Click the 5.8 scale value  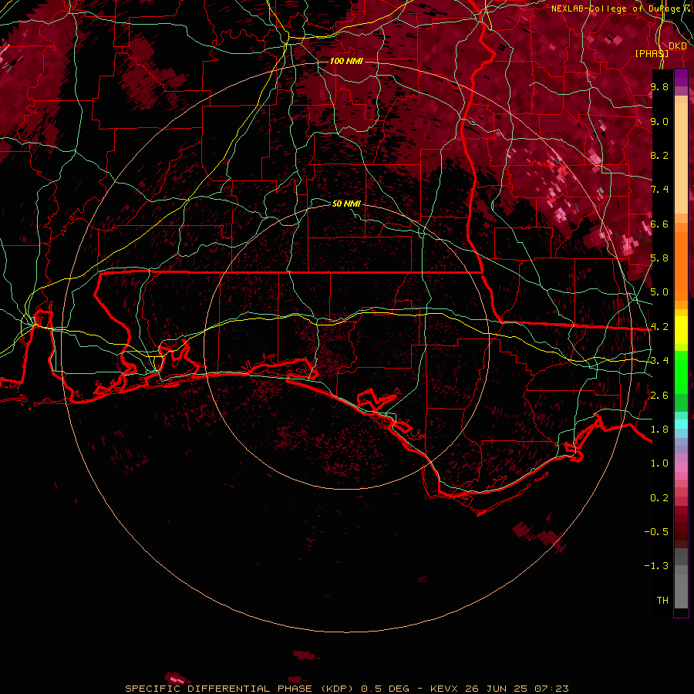tap(659, 258)
